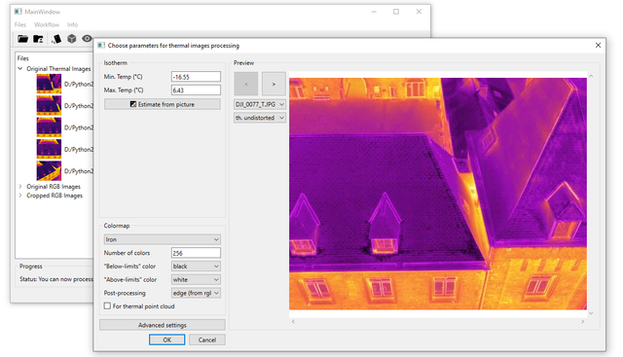Open the 'Above-limits' color dropdown showing white

[x=196, y=279]
